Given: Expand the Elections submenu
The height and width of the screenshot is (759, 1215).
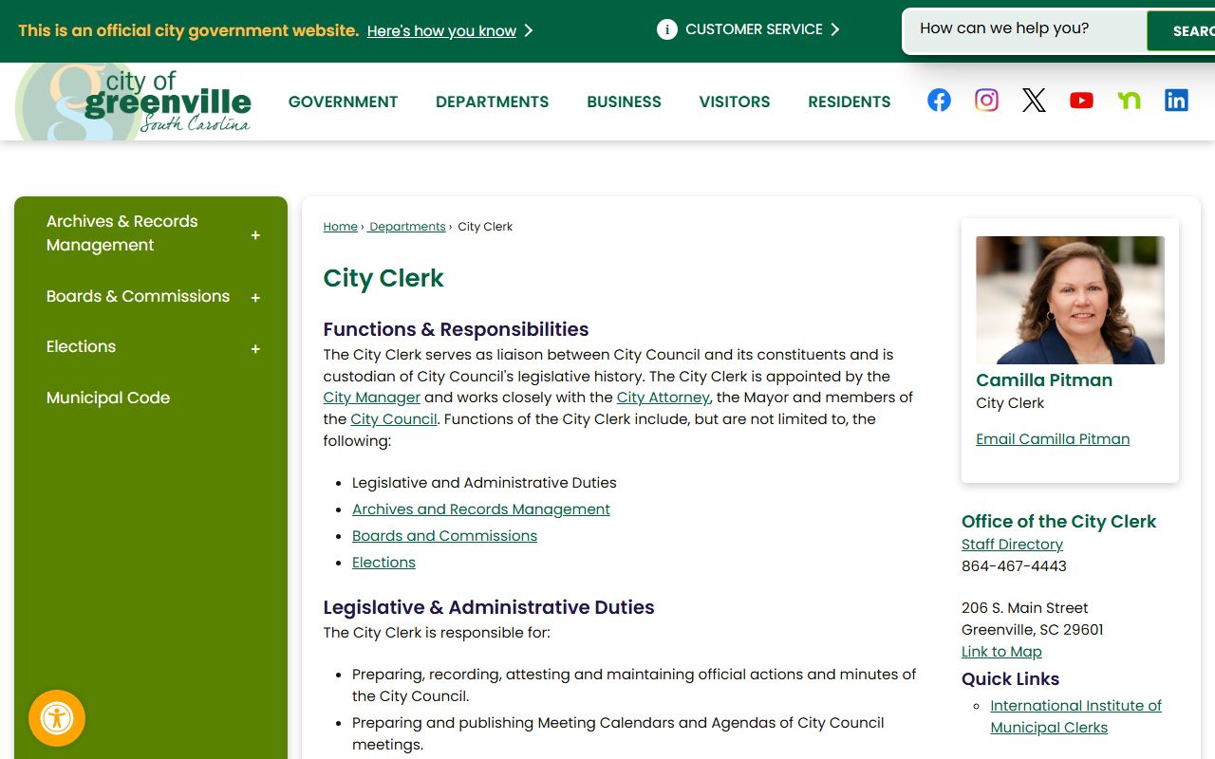Looking at the screenshot, I should click(x=255, y=349).
